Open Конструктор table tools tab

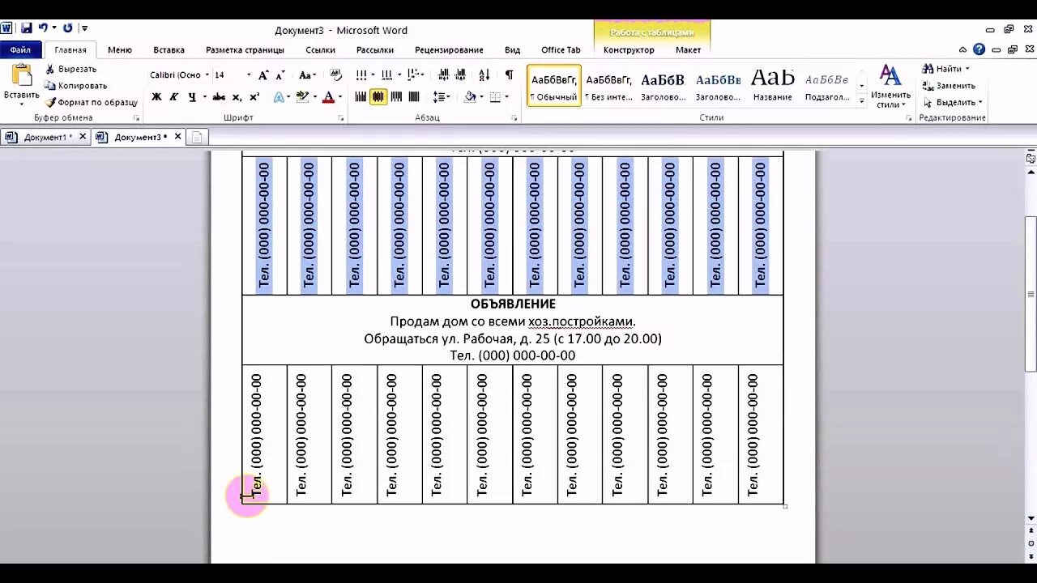click(629, 50)
